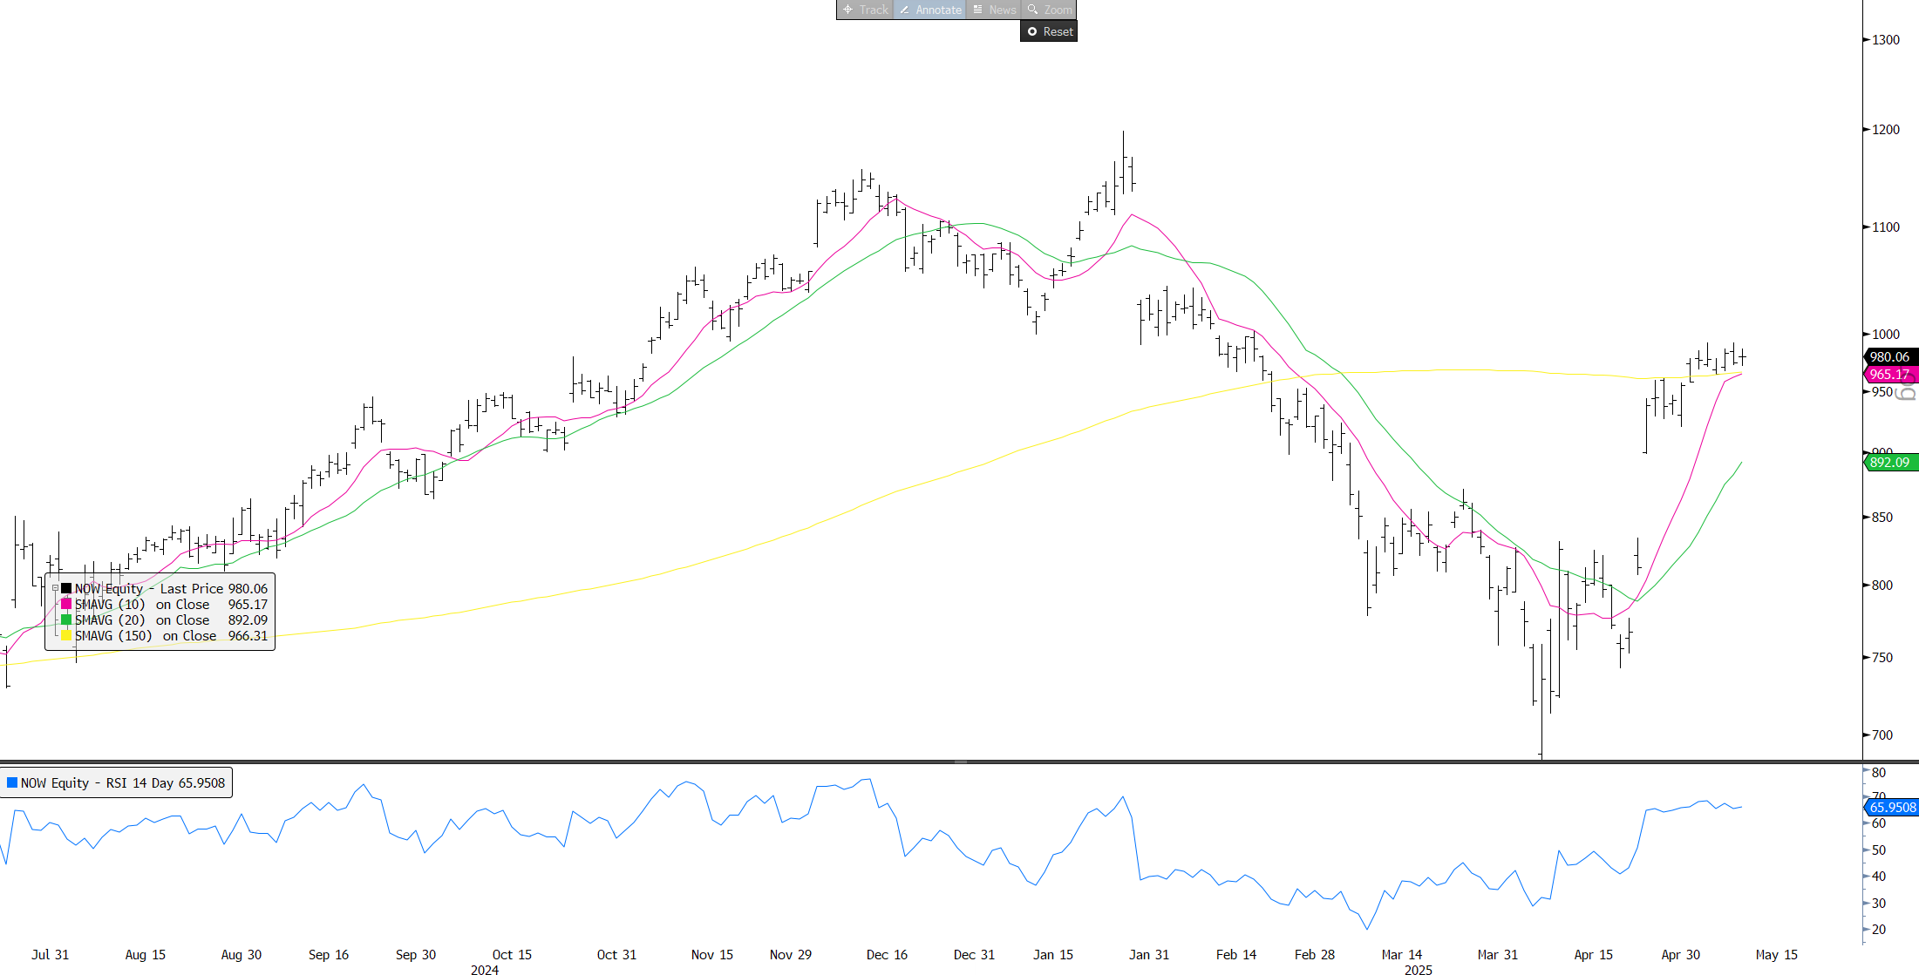Select SMAVG (150) on Close legend entry

[x=146, y=636]
